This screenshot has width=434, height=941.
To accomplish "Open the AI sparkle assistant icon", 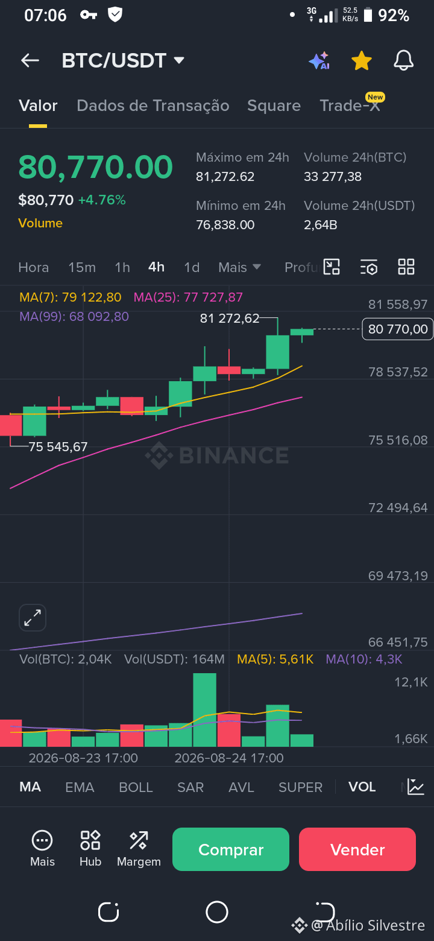I will [319, 61].
